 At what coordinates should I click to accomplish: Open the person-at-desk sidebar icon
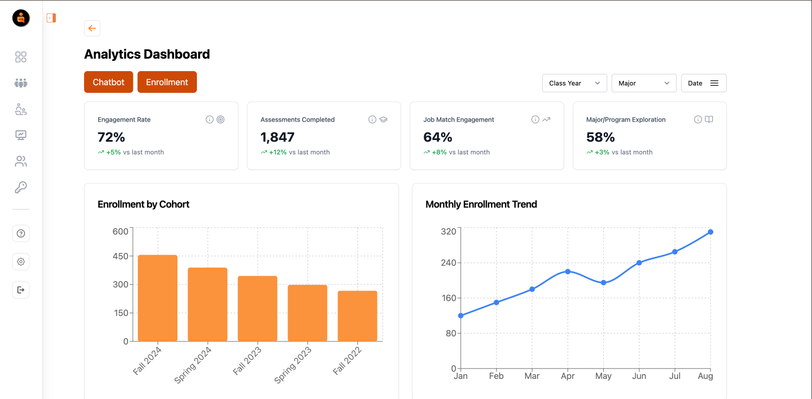coord(21,109)
